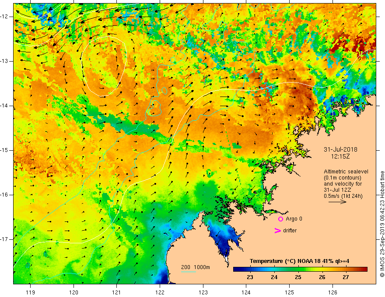Click latitude axis label -14
This screenshot has height=297, width=385.
coord(4,106)
